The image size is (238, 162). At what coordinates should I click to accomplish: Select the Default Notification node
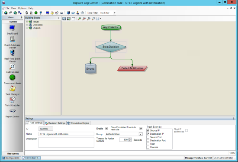tap(132, 68)
